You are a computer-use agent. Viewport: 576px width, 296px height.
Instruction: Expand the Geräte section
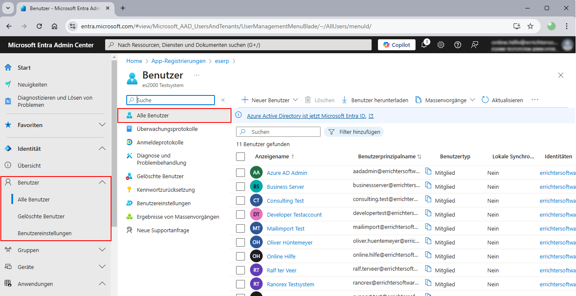click(102, 267)
